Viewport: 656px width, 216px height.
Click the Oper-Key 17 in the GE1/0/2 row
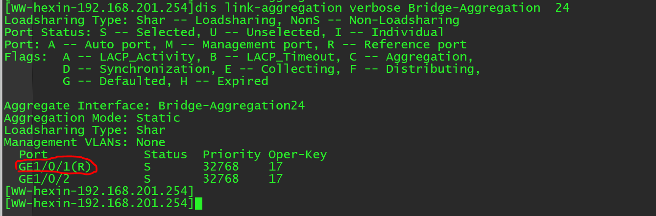[x=275, y=178]
